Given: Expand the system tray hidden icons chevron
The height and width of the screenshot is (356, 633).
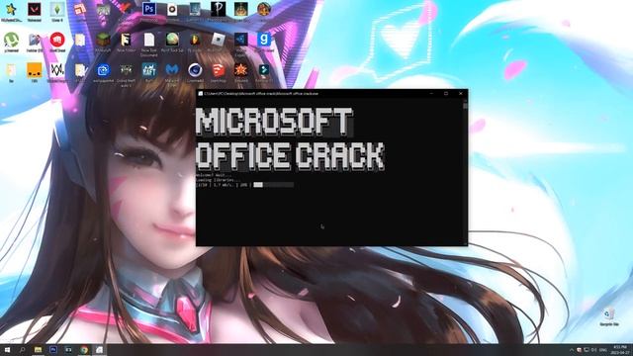Looking at the screenshot, I should (572, 350).
